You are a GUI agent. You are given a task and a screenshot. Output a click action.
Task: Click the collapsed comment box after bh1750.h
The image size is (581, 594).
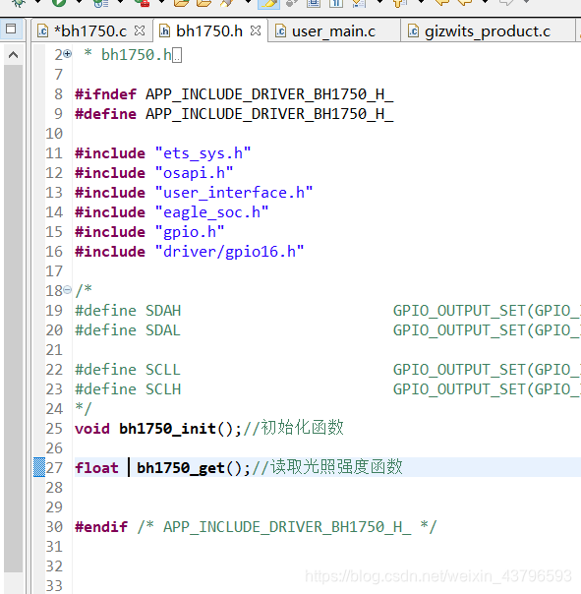pyautogui.click(x=177, y=56)
